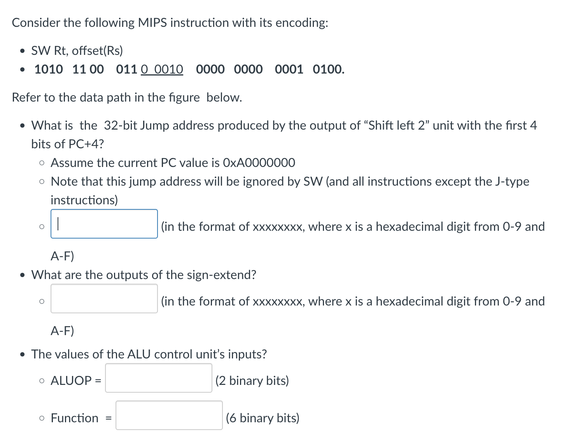Click the bullet beside the binary encoding
The width and height of the screenshot is (564, 446).
pos(22,70)
